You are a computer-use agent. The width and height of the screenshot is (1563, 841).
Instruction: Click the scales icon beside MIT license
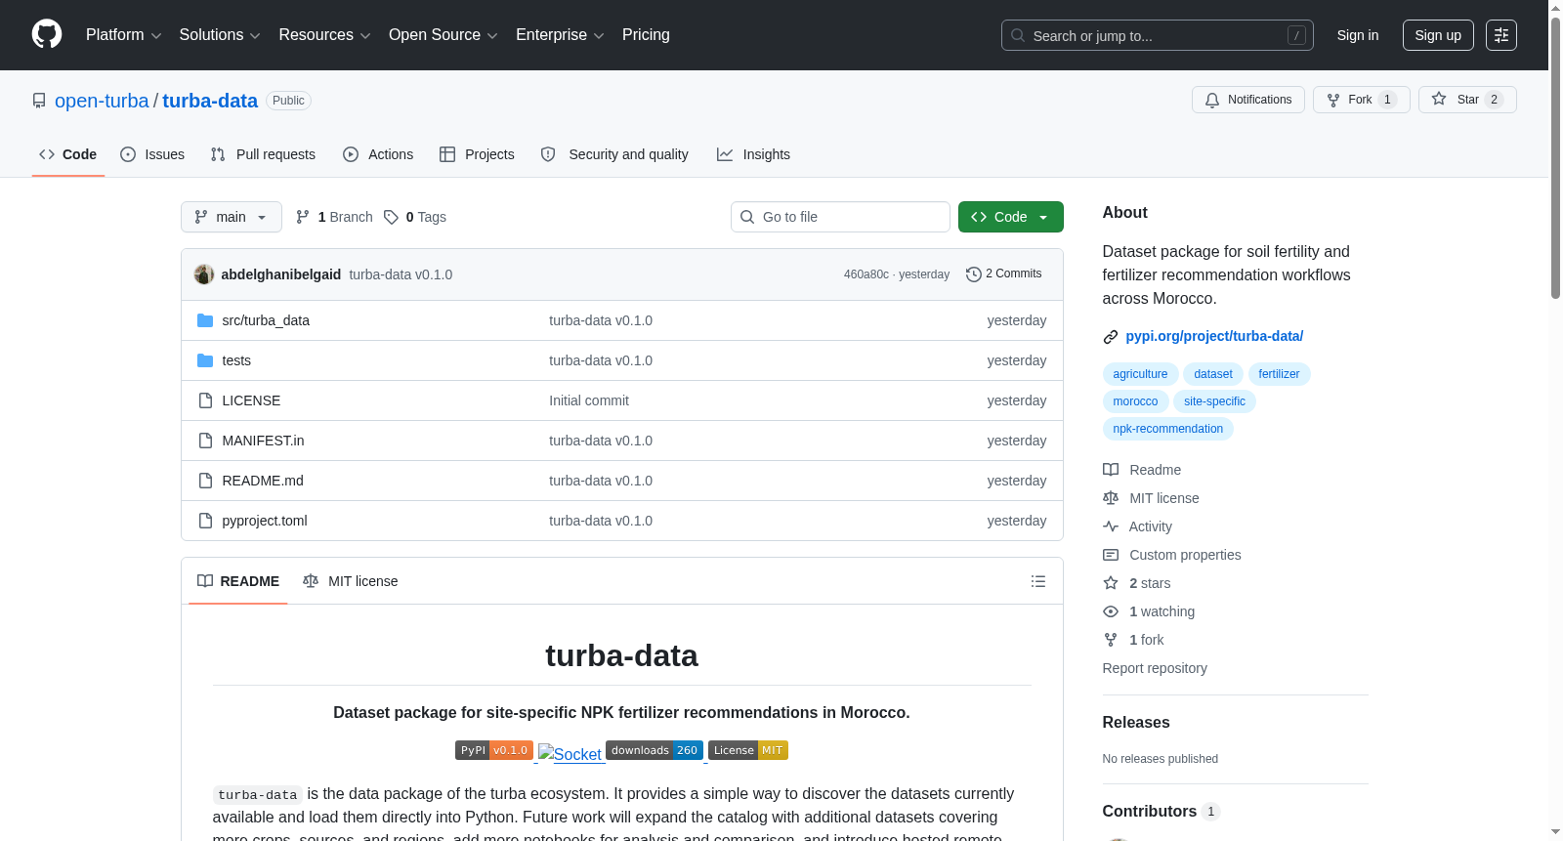[1111, 498]
